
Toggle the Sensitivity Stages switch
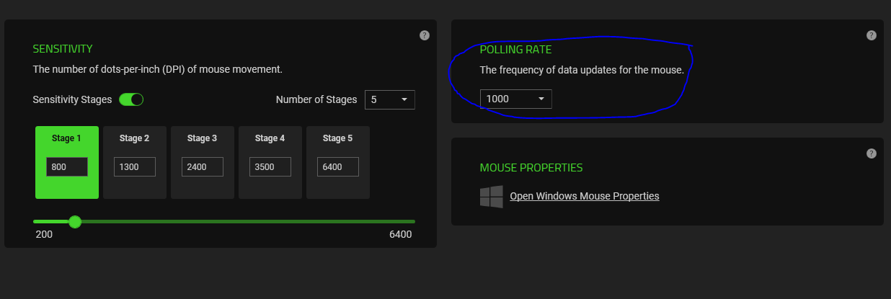[x=131, y=99]
